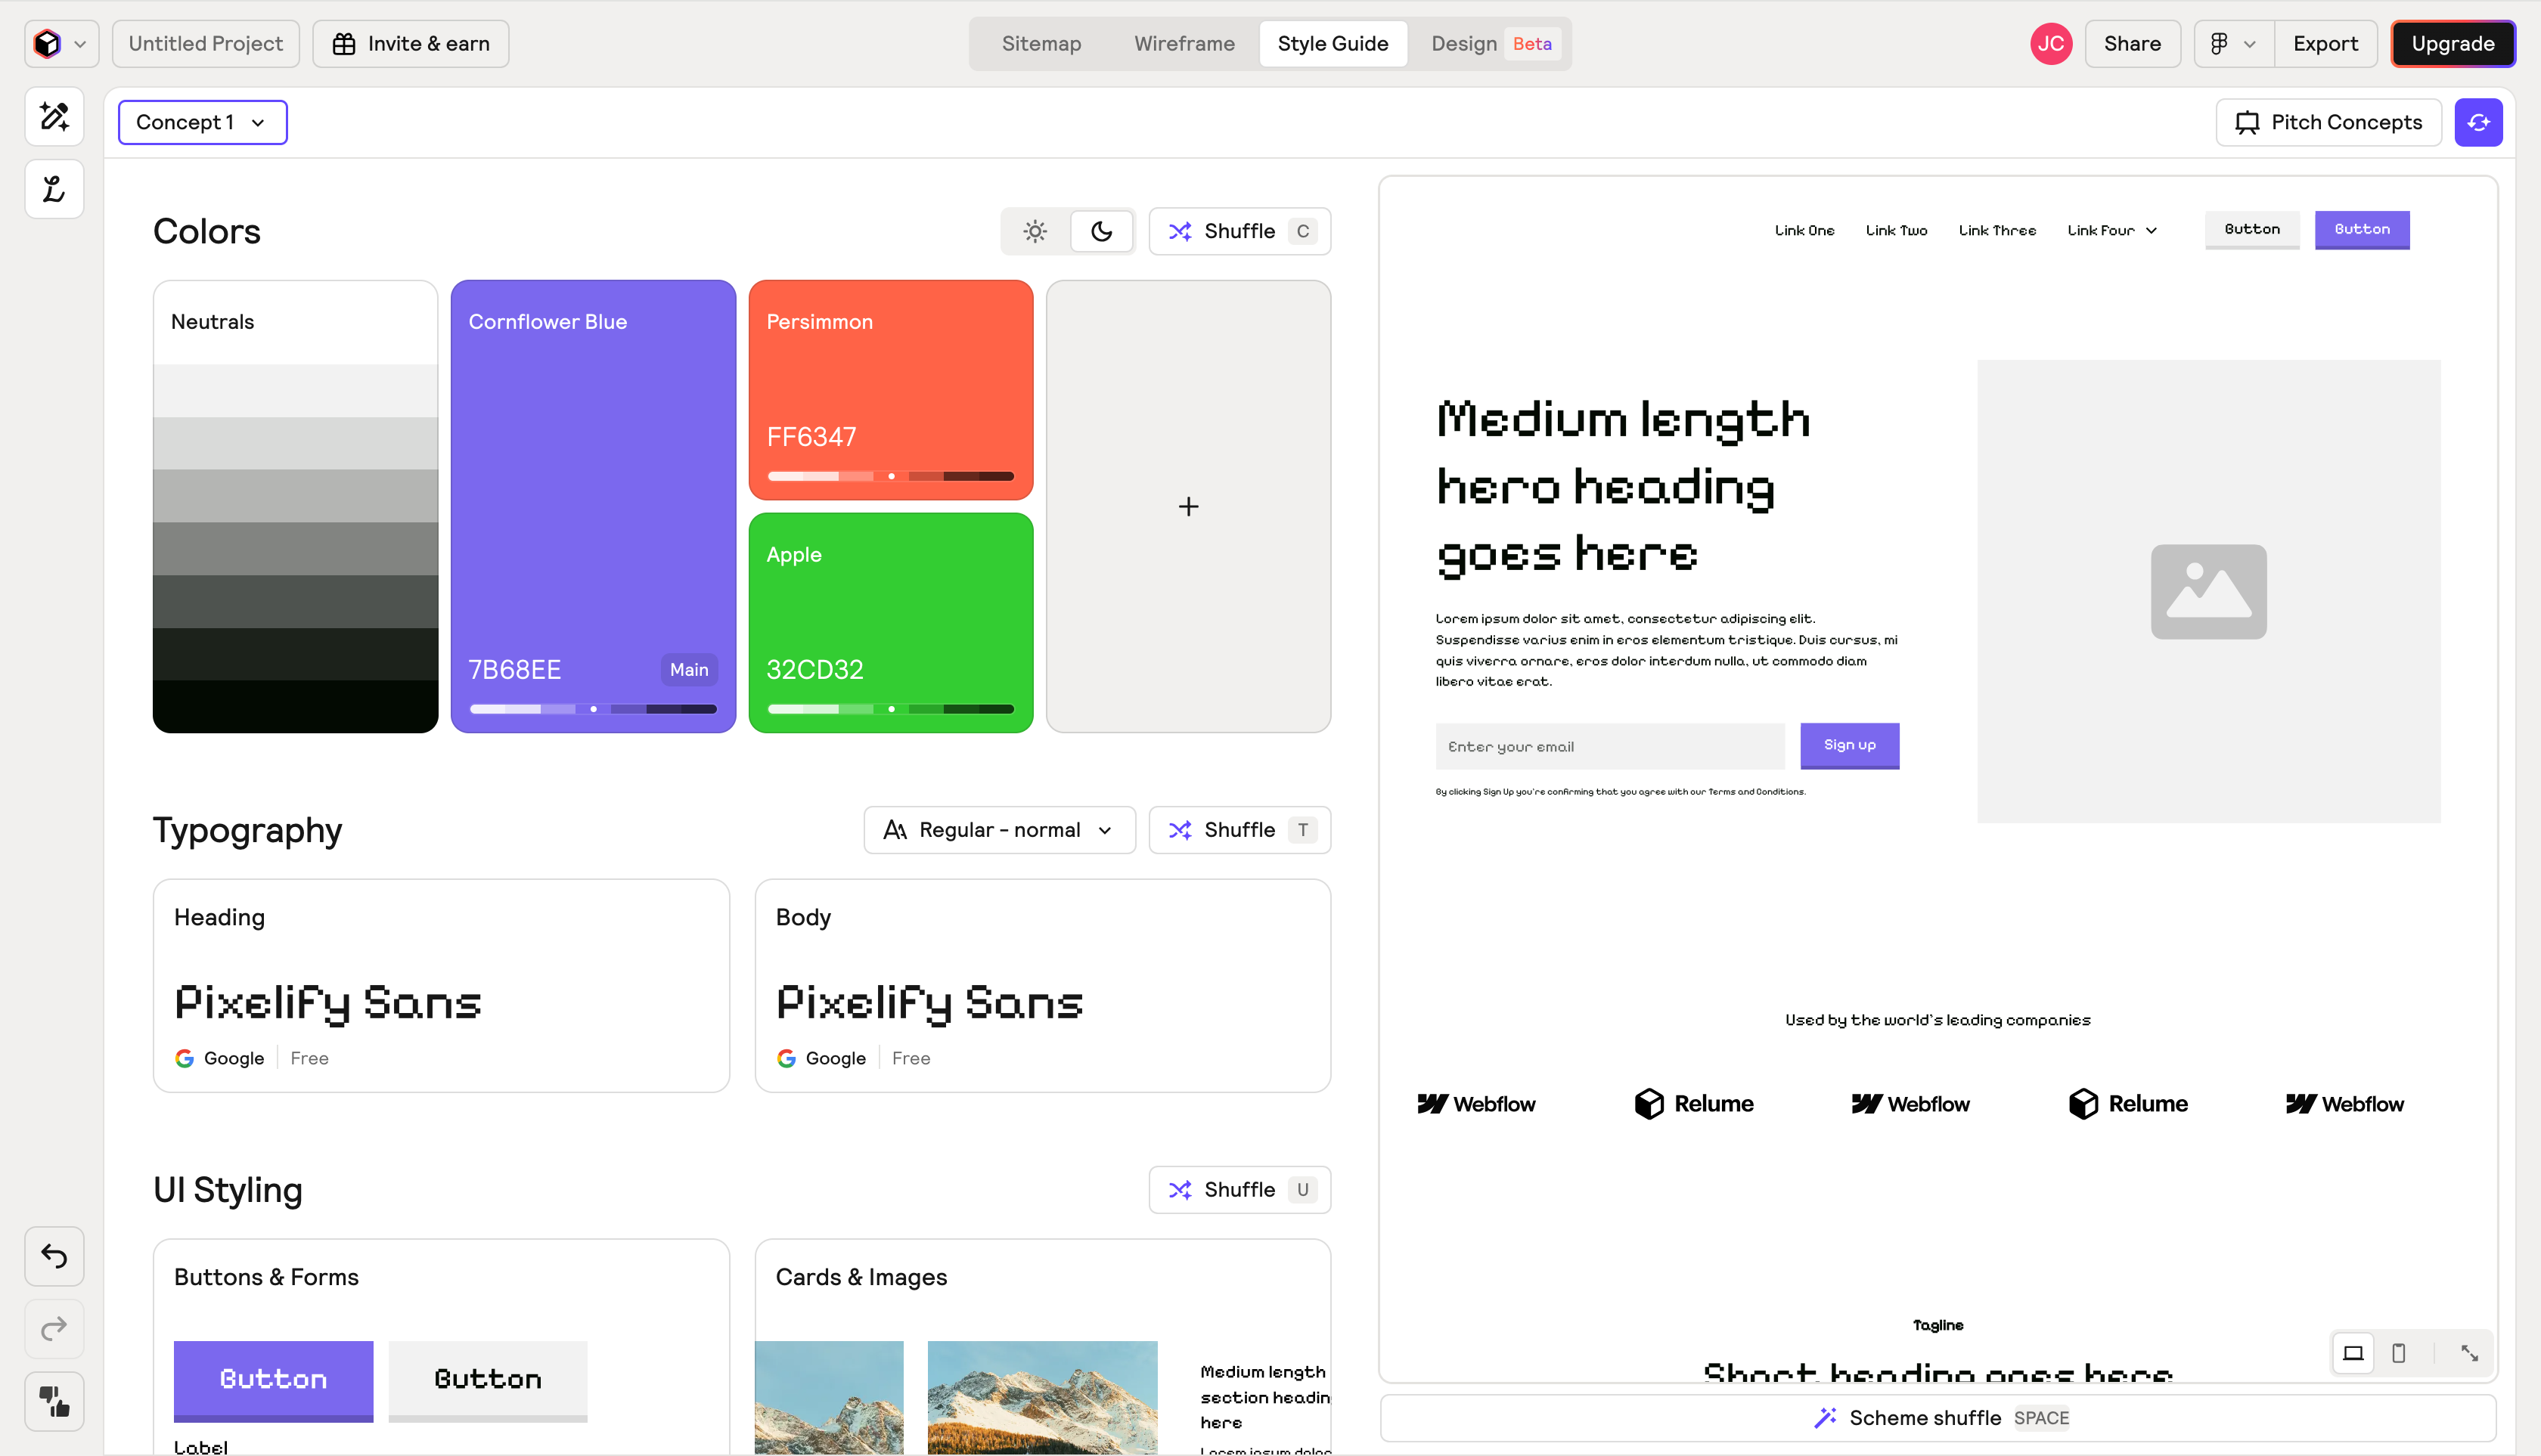Image resolution: width=2541 pixels, height=1456 pixels.
Task: Click the Scheme shuffle bar
Action: 1938,1418
